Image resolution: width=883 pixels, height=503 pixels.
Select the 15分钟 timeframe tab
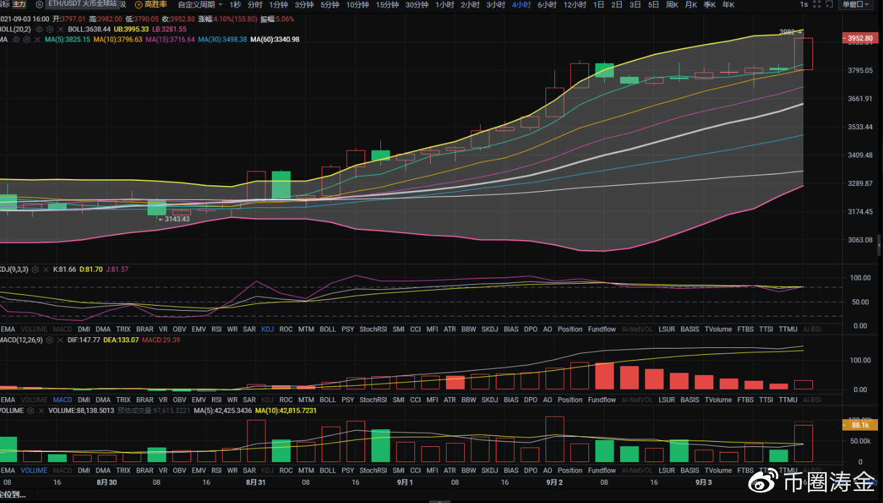(x=387, y=4)
